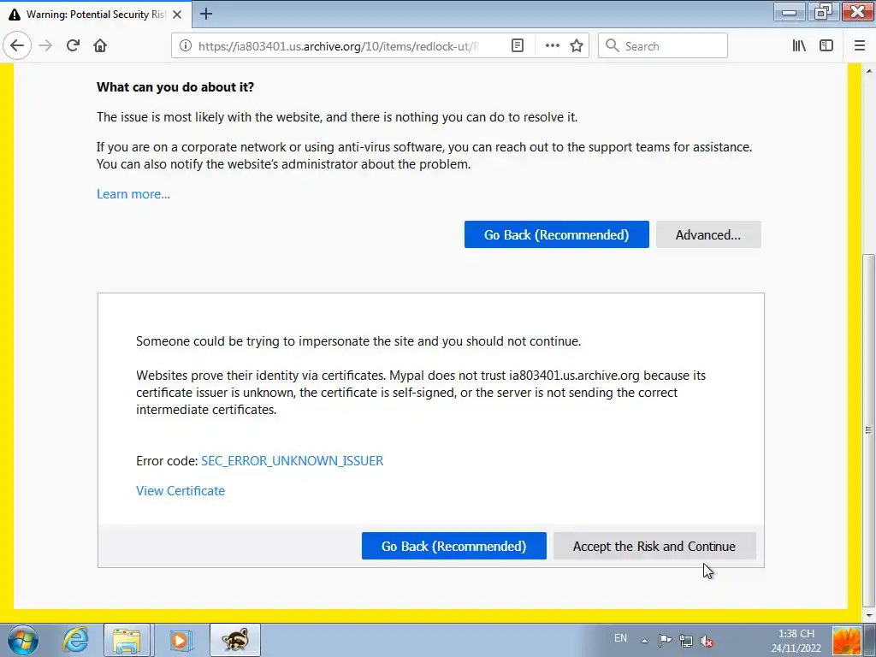Click the muted volume tray icon

[x=707, y=641]
